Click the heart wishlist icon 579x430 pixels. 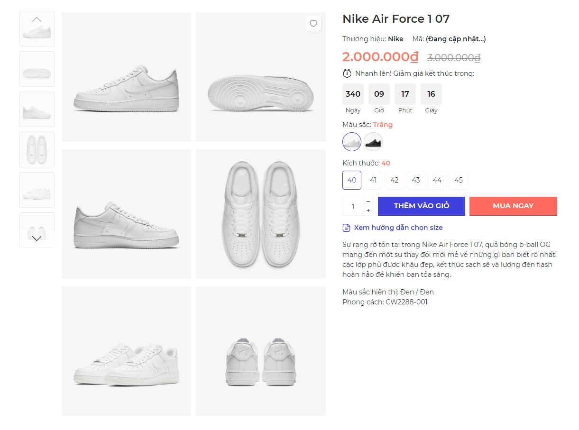point(313,23)
